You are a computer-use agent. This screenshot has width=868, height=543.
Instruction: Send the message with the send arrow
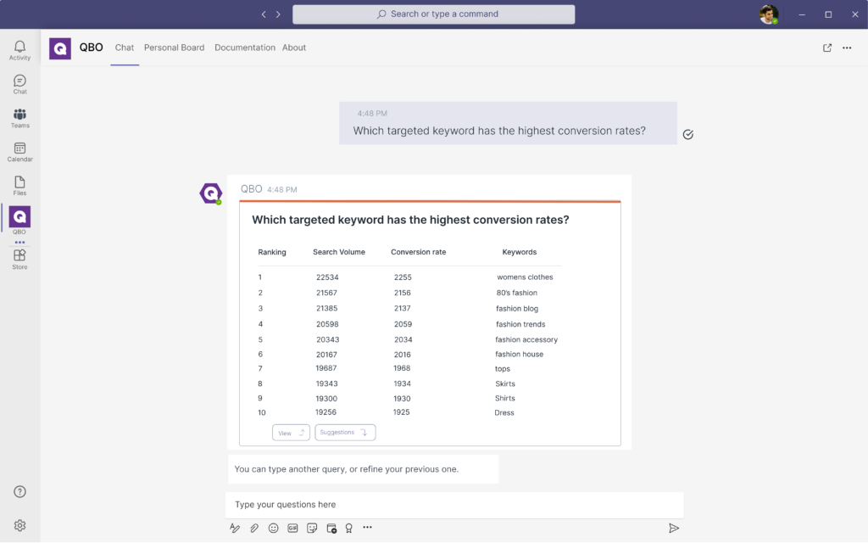674,528
